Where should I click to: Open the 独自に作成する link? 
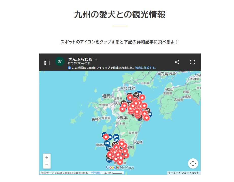click(146, 68)
